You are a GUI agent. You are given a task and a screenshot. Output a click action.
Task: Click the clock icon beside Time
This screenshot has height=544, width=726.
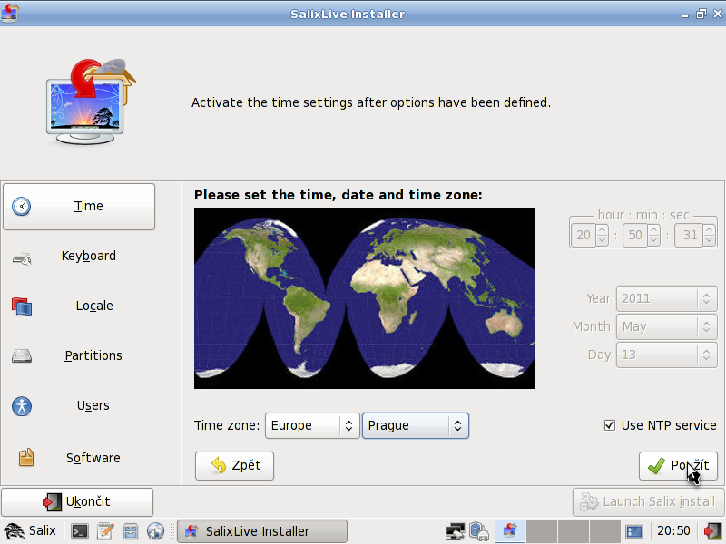21,207
